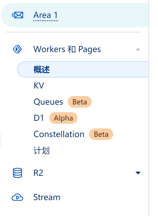Click the Alpha badge next to D1
Image resolution: width=158 pixels, height=216 pixels.
click(x=63, y=118)
